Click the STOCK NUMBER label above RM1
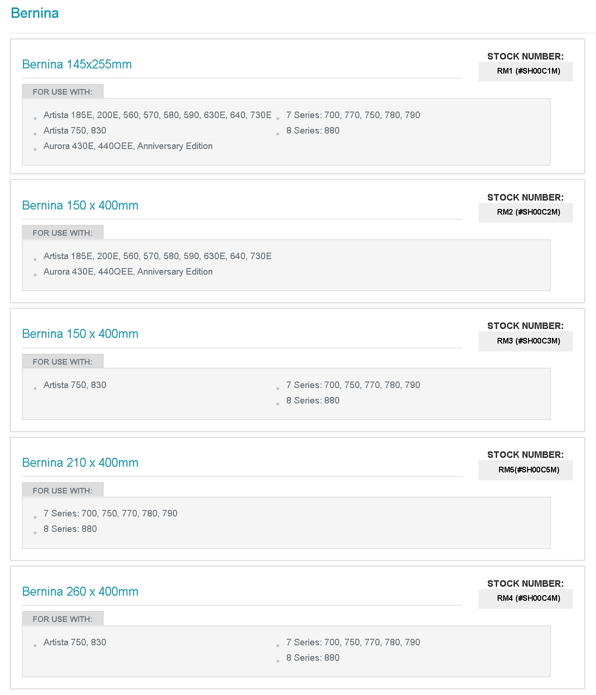This screenshot has height=695, width=596. click(525, 57)
